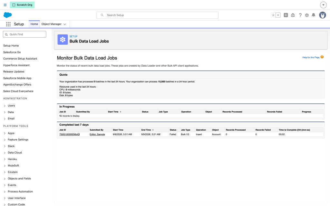The width and height of the screenshot is (330, 206).
Task: Open the favorites list dropdown arrow
Action: [x=278, y=15]
